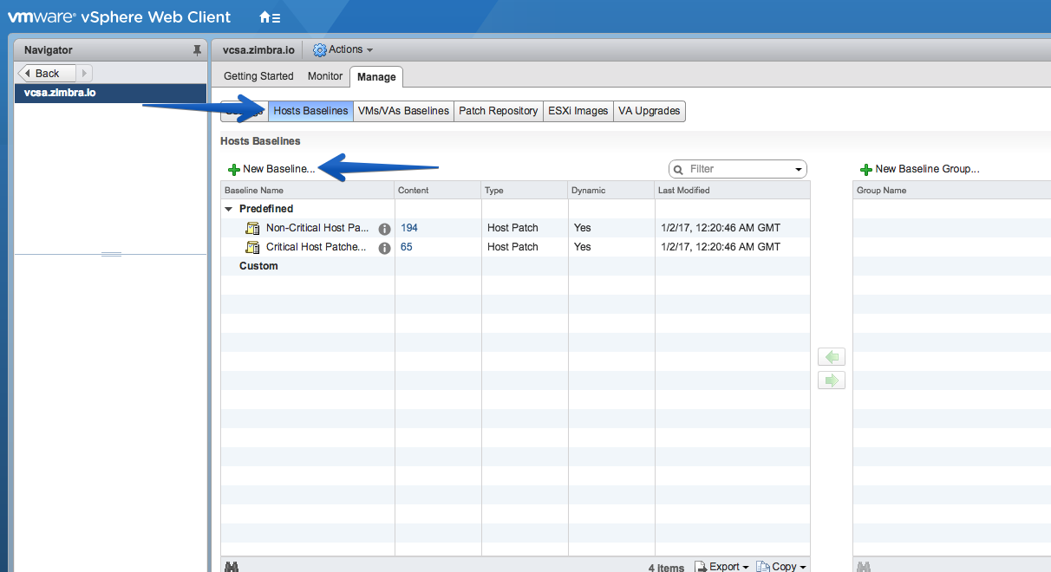Open the 194 content link
The height and width of the screenshot is (572, 1051).
pyautogui.click(x=409, y=228)
